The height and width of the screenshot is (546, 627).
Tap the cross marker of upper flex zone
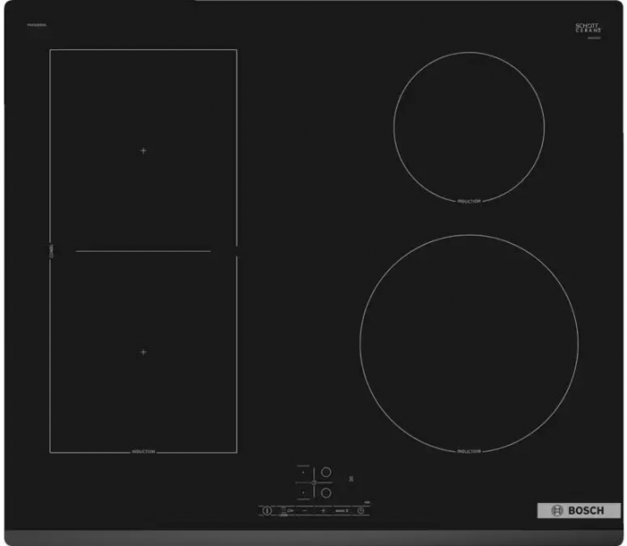(x=143, y=151)
